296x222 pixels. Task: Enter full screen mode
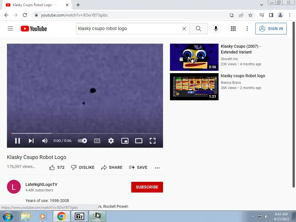(x=153, y=141)
